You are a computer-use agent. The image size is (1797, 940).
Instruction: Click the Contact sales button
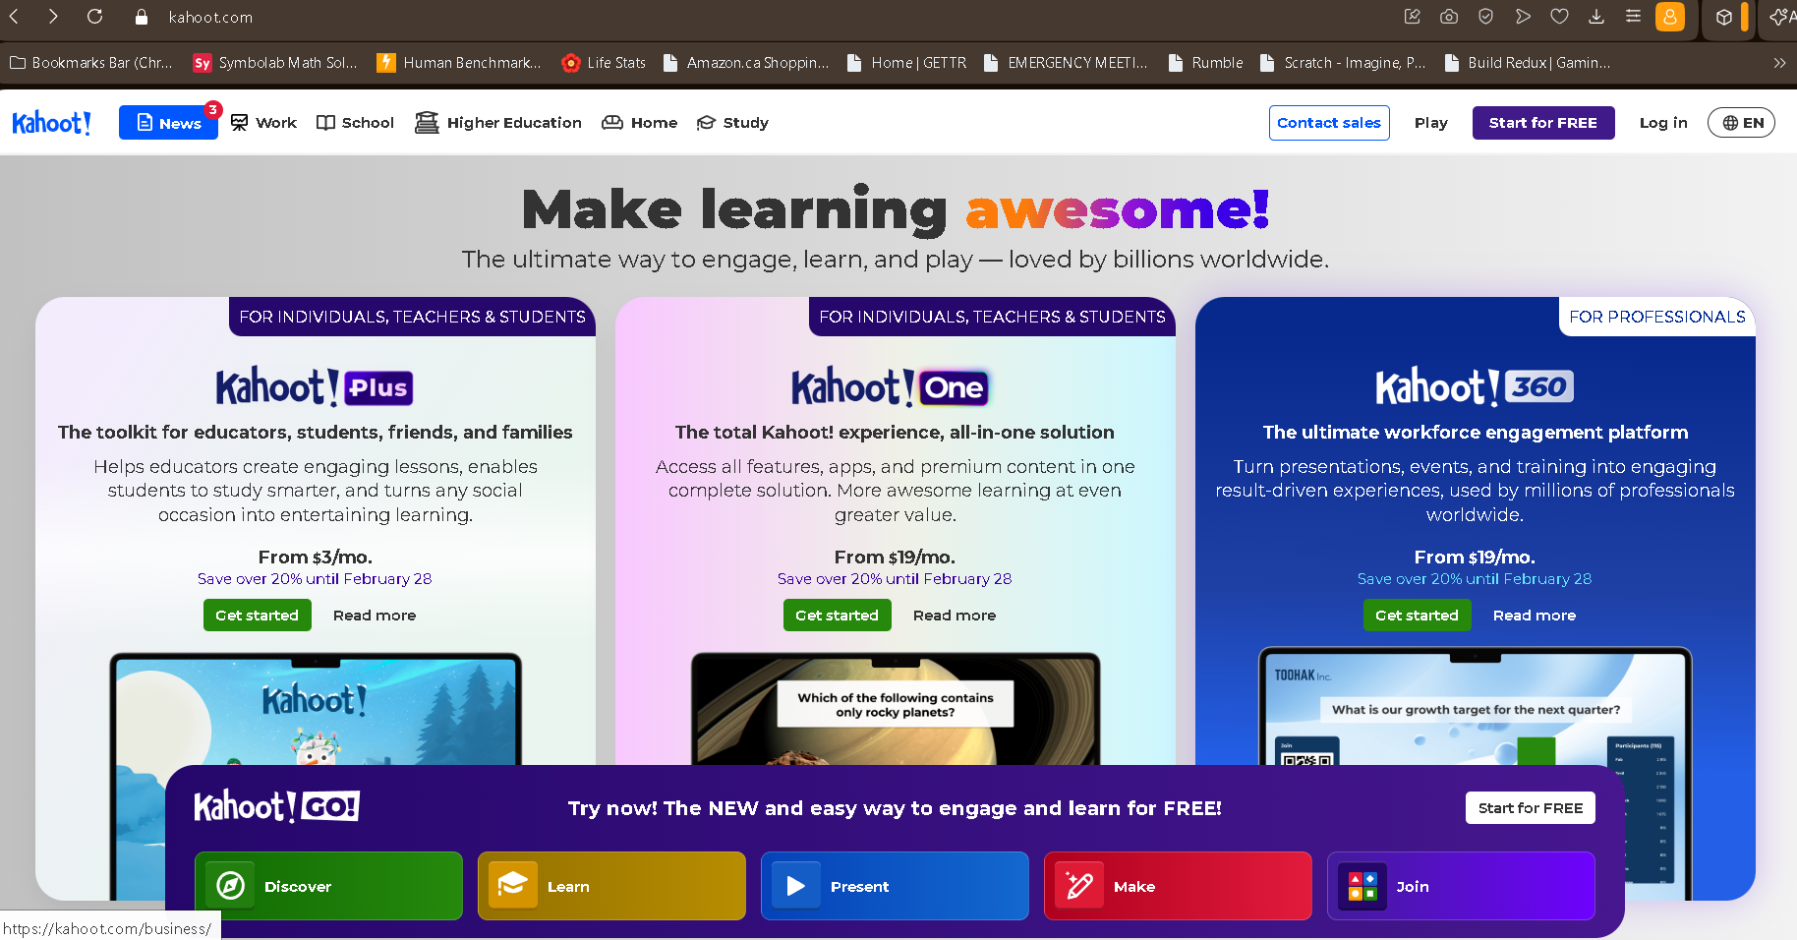pyautogui.click(x=1328, y=123)
